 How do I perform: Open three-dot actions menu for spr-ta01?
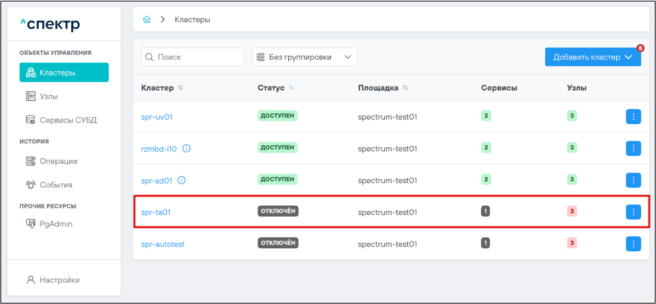click(633, 212)
